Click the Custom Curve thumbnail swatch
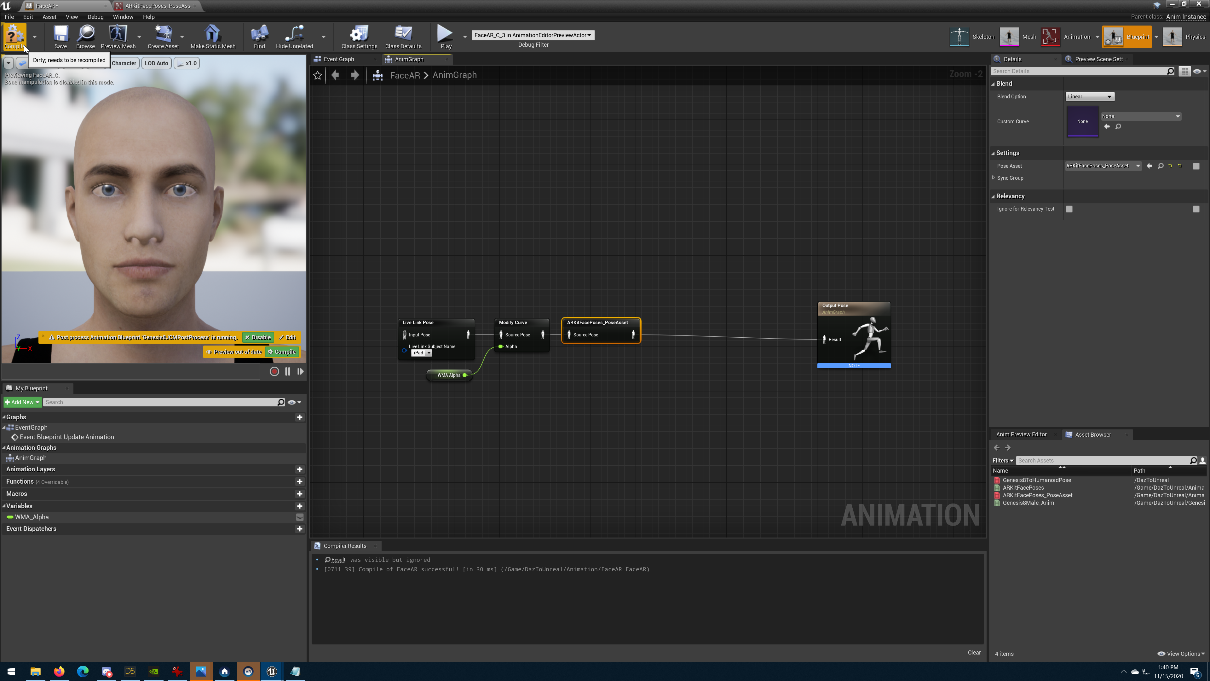This screenshot has width=1210, height=681. point(1082,122)
